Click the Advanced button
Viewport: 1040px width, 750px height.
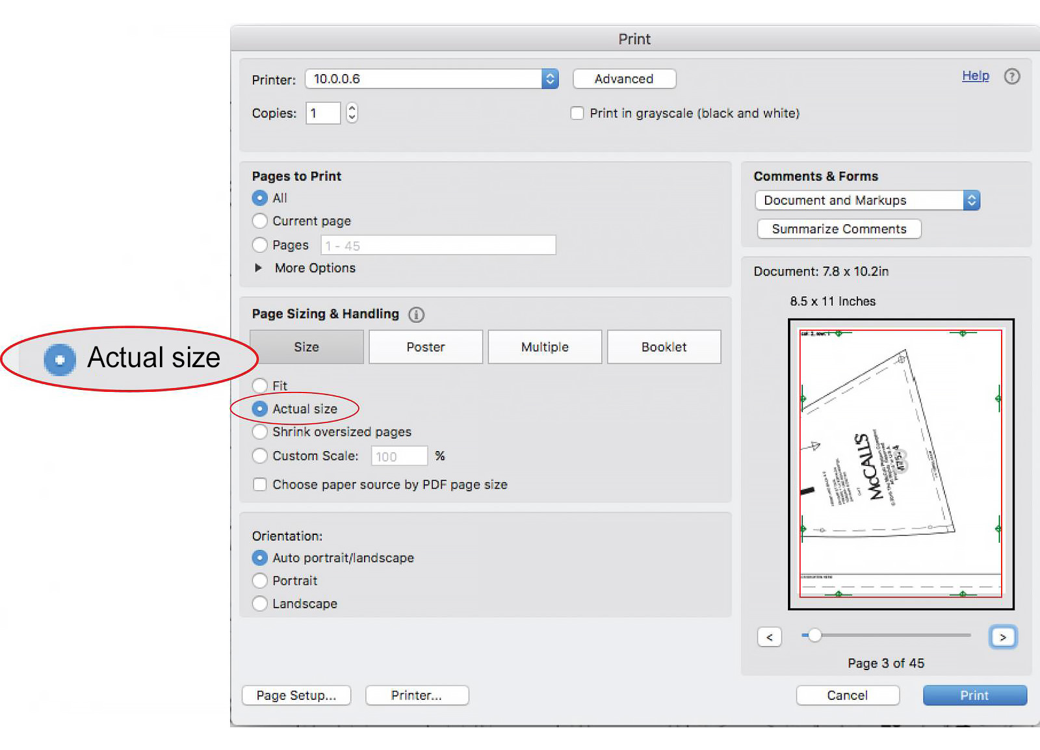624,79
